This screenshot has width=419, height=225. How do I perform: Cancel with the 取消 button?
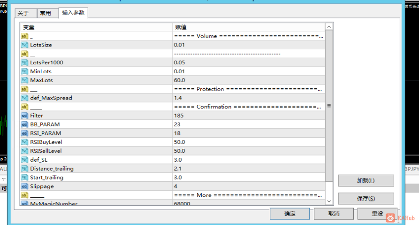[334, 214]
